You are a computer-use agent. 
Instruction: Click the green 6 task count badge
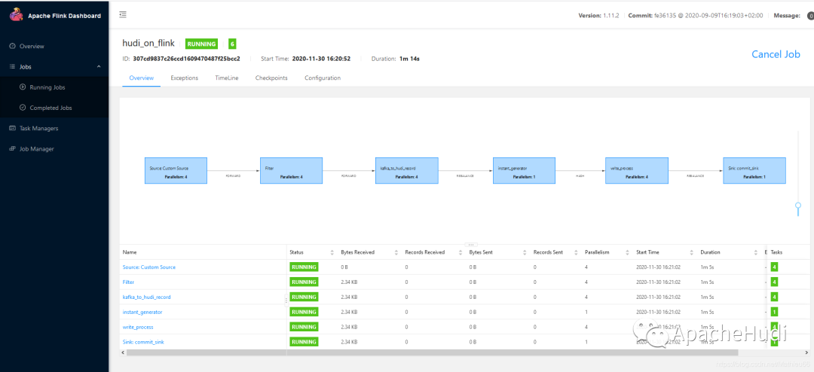click(x=233, y=44)
